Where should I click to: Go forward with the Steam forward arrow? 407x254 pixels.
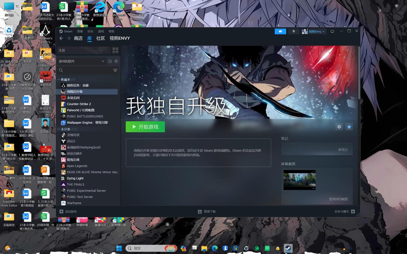[69, 38]
